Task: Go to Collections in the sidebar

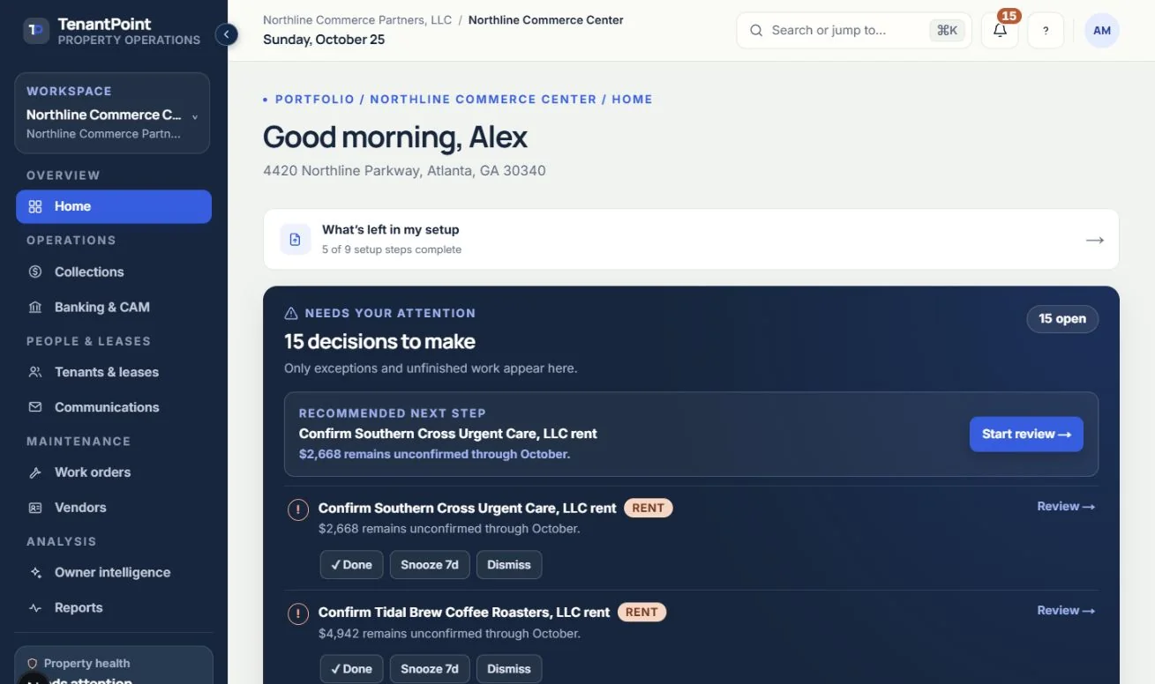Action: pyautogui.click(x=114, y=271)
